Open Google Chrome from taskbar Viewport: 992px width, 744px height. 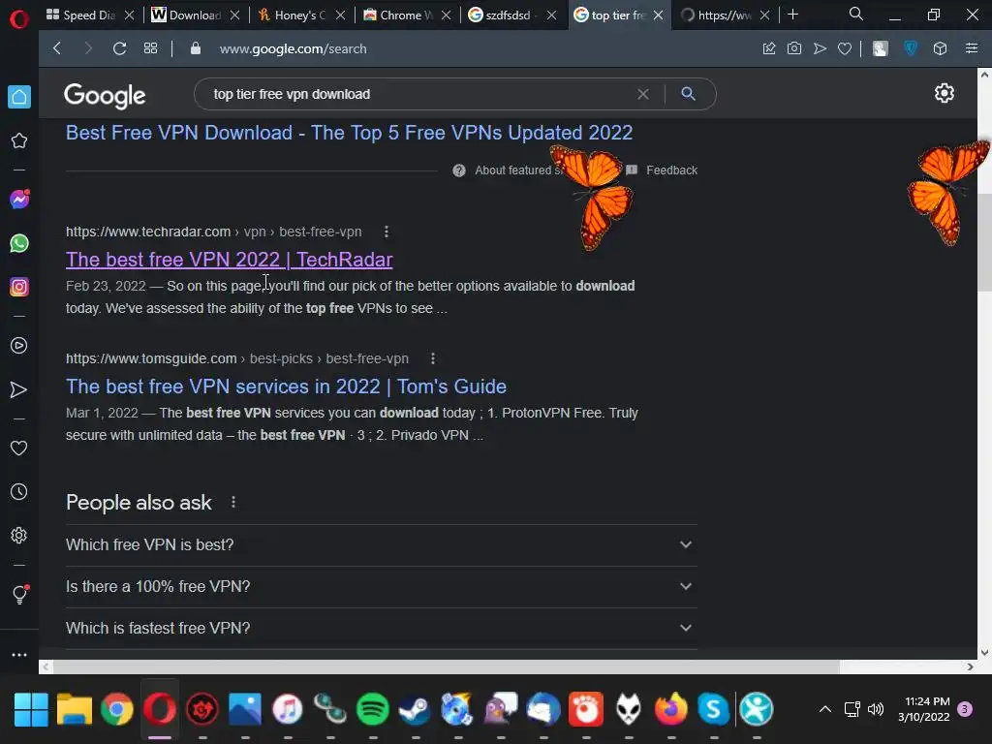click(x=117, y=709)
